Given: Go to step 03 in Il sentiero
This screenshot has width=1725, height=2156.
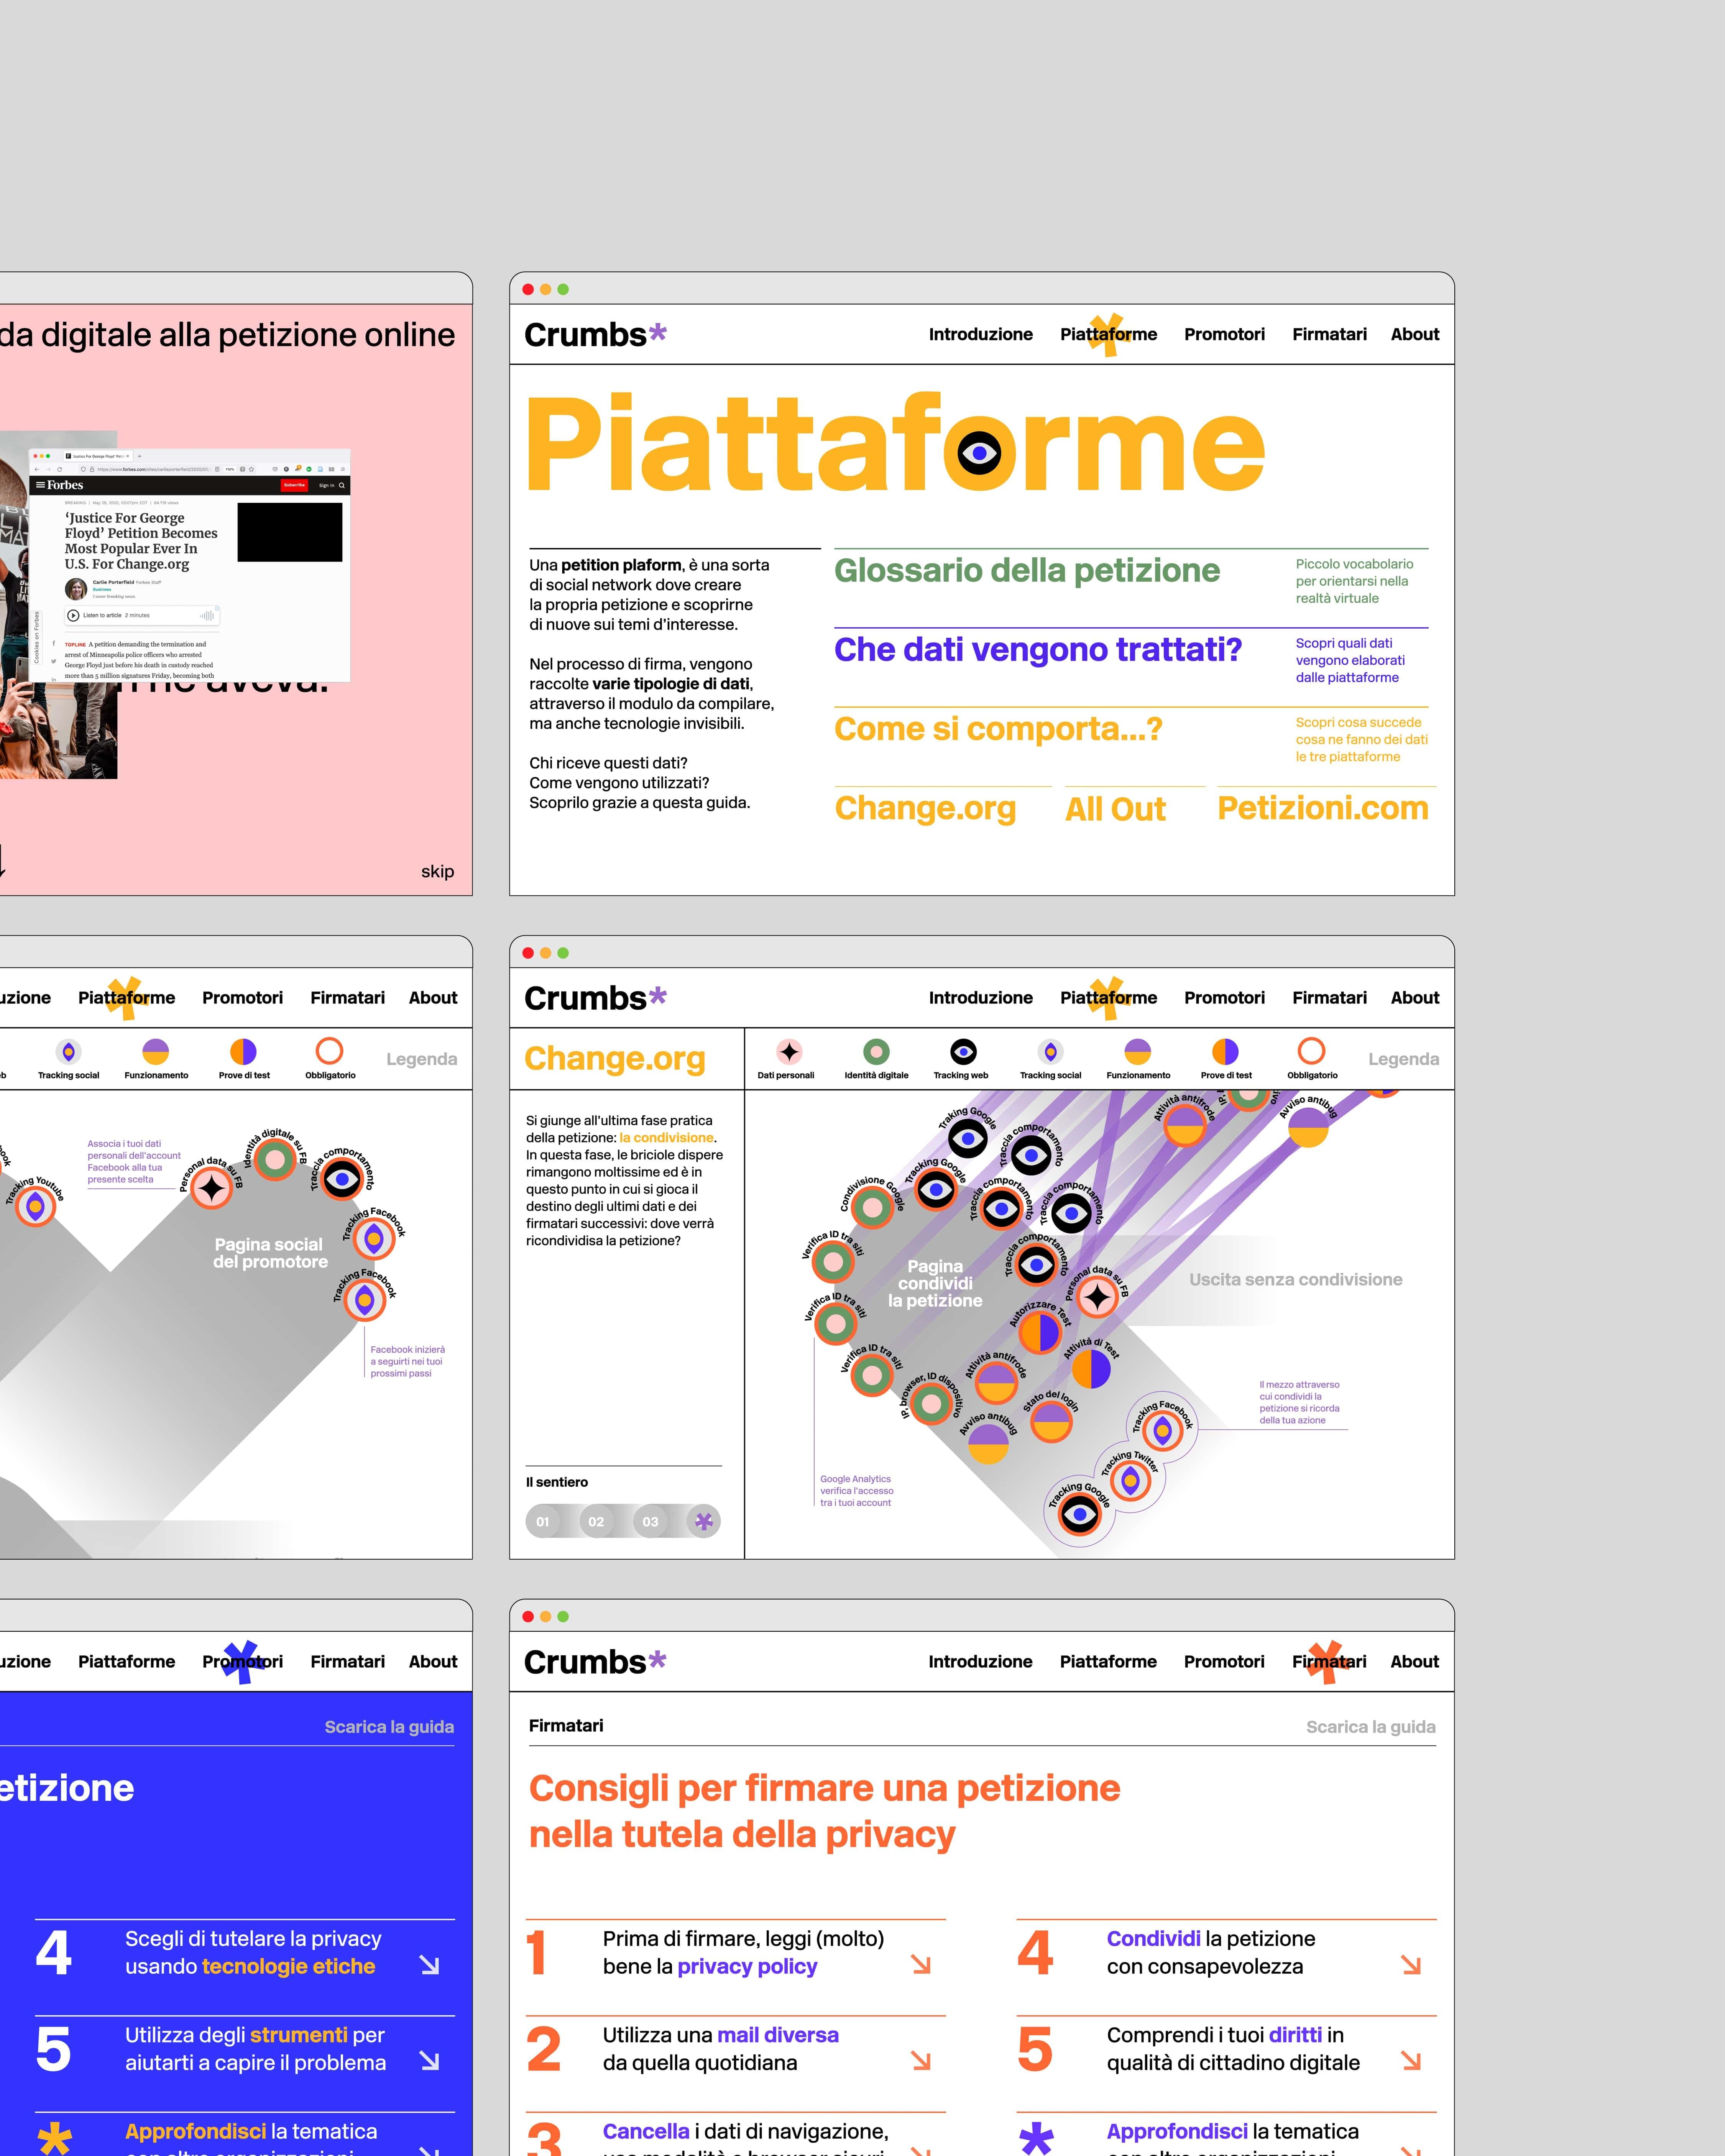Looking at the screenshot, I should (650, 1521).
